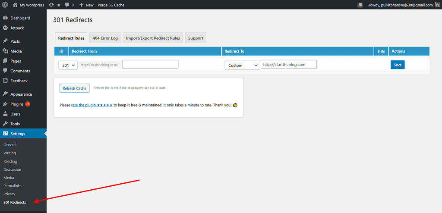
Task: Open Discussion settings submenu
Action: pos(12,169)
